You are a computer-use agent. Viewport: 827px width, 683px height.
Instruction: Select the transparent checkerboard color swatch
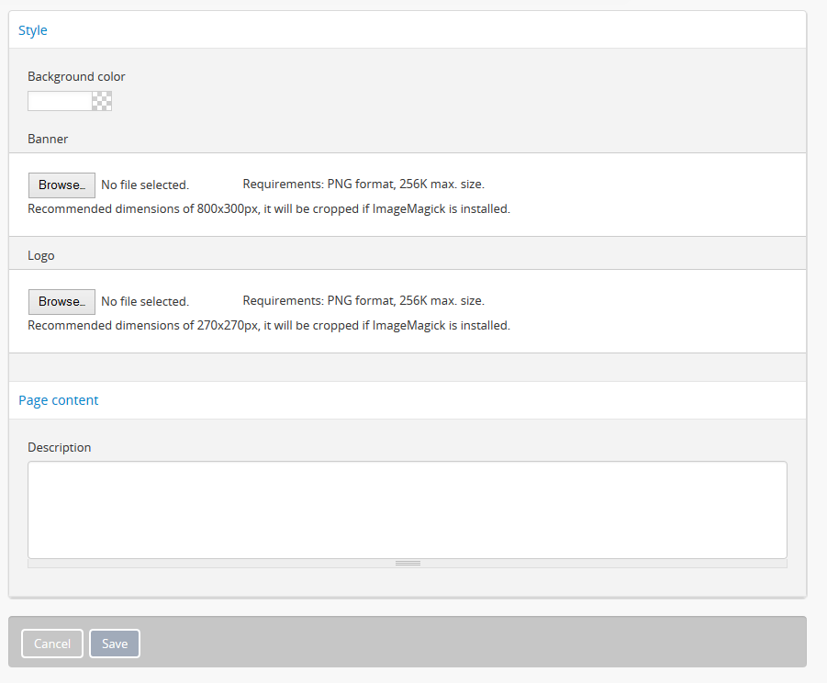tap(102, 101)
